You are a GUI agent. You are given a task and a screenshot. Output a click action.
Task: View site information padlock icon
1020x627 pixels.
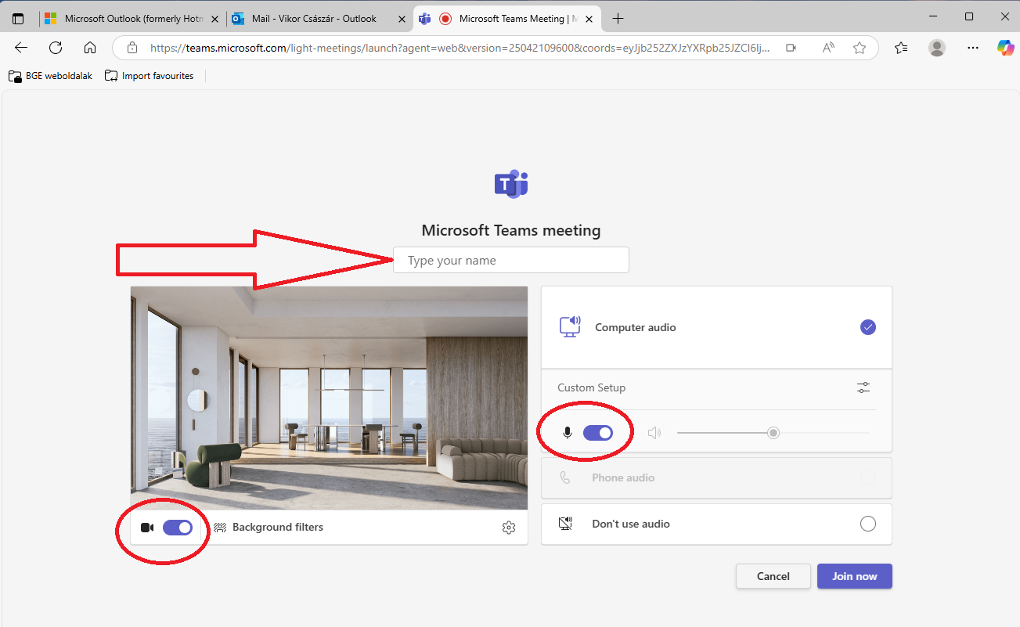coord(132,48)
